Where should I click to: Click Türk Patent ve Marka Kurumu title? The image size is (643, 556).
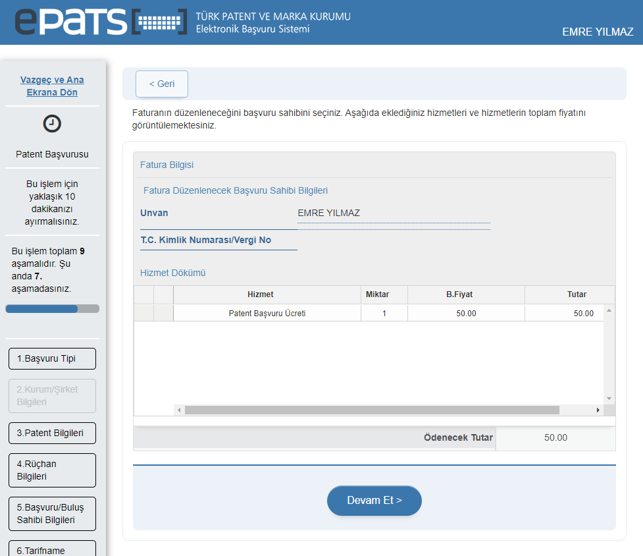click(x=273, y=16)
